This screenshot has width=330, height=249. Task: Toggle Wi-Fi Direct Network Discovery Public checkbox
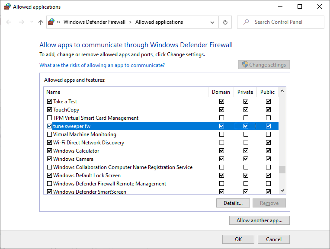coord(268,142)
